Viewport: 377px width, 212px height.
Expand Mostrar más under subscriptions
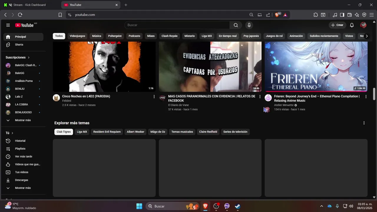tap(23, 120)
